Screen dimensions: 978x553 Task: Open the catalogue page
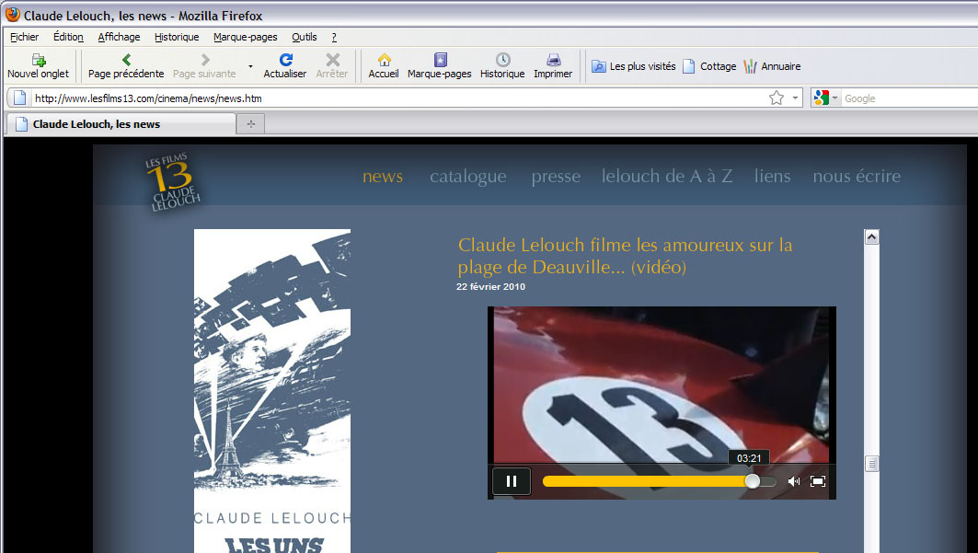(x=467, y=177)
